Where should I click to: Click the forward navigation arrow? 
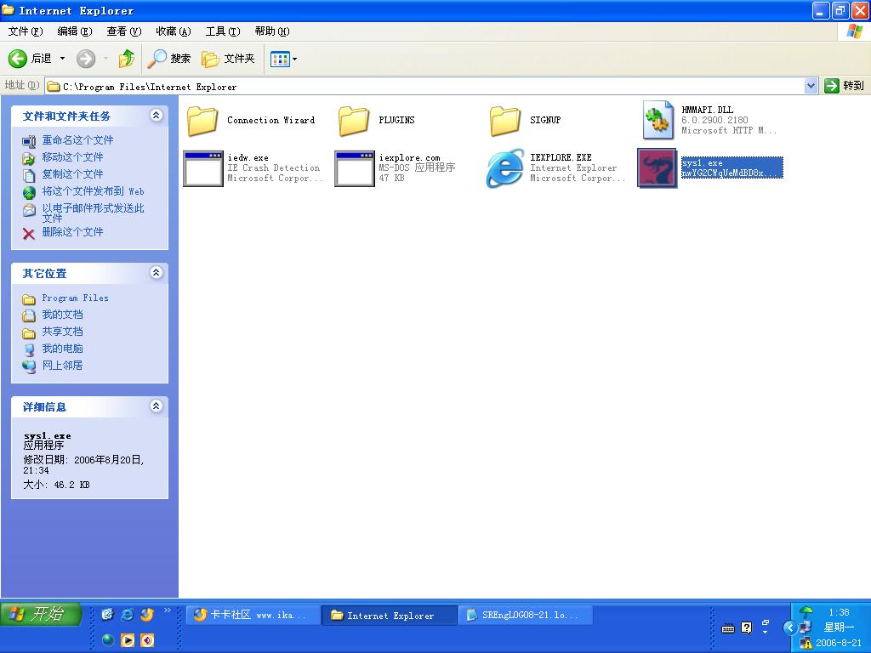pyautogui.click(x=86, y=59)
